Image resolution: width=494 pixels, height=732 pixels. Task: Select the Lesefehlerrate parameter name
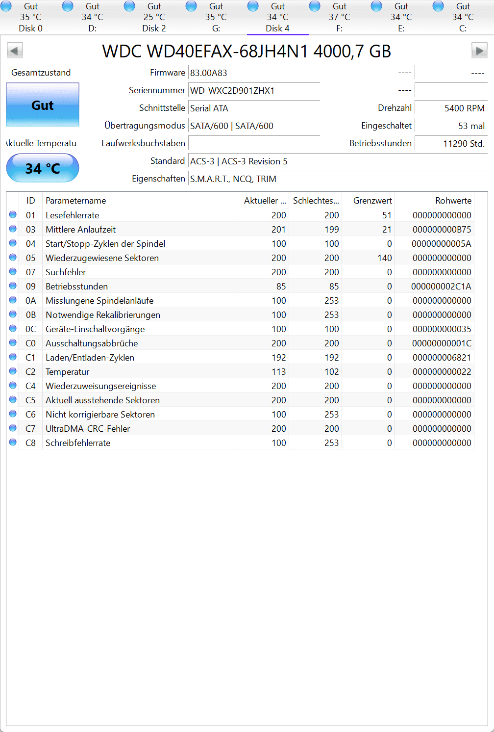[x=73, y=215]
